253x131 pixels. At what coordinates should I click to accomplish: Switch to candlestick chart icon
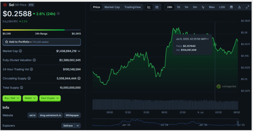tap(157, 7)
